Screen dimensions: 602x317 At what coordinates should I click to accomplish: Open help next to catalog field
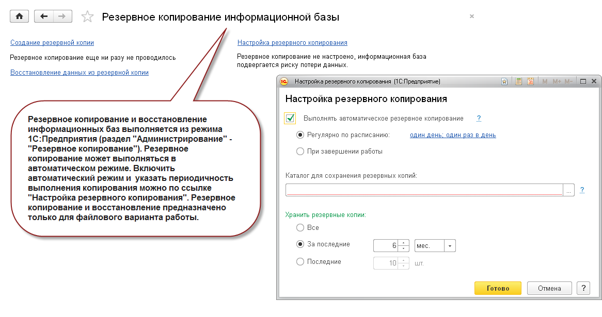(582, 190)
